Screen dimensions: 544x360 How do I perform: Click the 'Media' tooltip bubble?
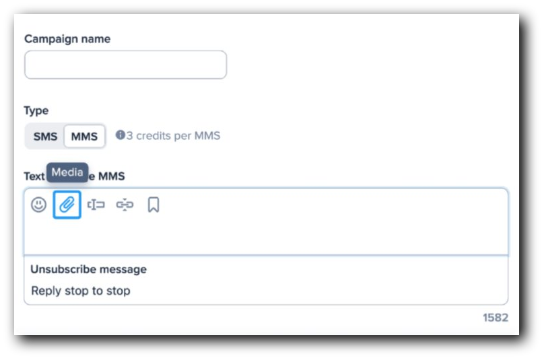click(67, 173)
